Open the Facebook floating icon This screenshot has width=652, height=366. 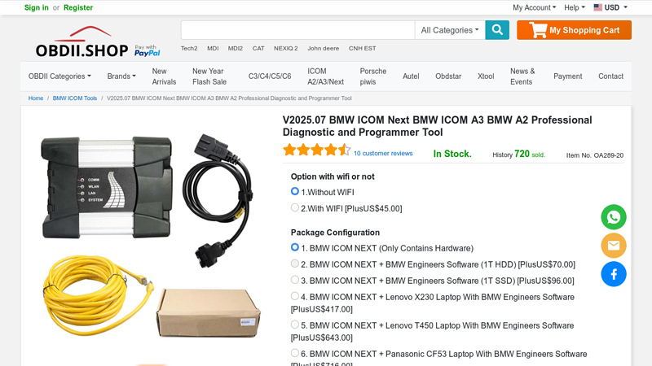coord(614,274)
